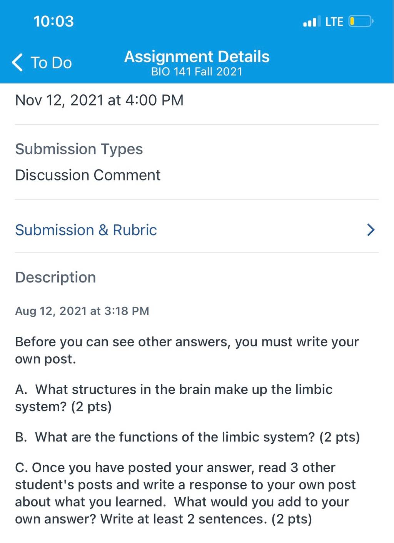Tap the cellular signal bars icon

tap(310, 22)
